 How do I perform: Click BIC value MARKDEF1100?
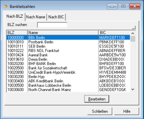pyautogui.click(x=112, y=38)
